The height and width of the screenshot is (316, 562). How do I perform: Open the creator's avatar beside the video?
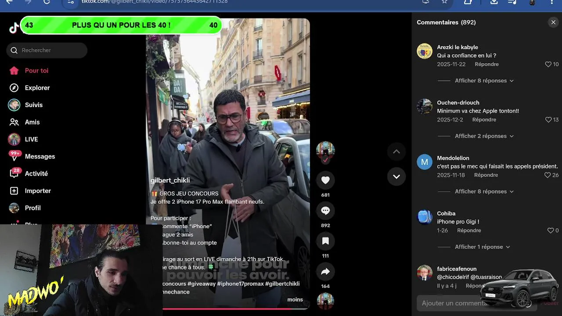(x=325, y=151)
